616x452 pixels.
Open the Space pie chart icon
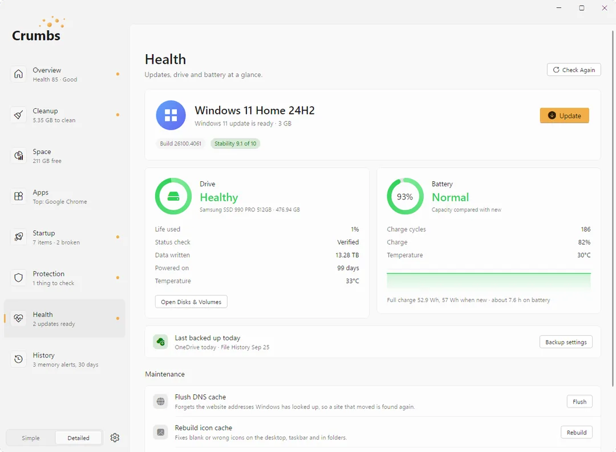point(18,156)
